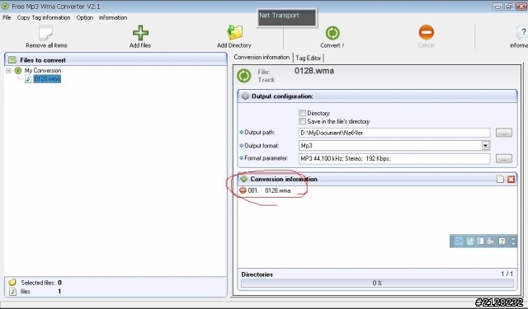This screenshot has width=528, height=309.
Task: Start conversion with the Convert ! icon
Action: 332,33
